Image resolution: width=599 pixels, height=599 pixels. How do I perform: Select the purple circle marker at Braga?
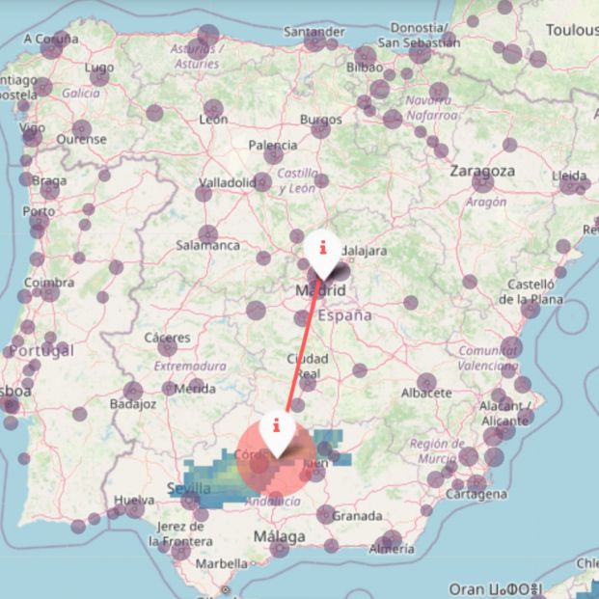coord(49,190)
